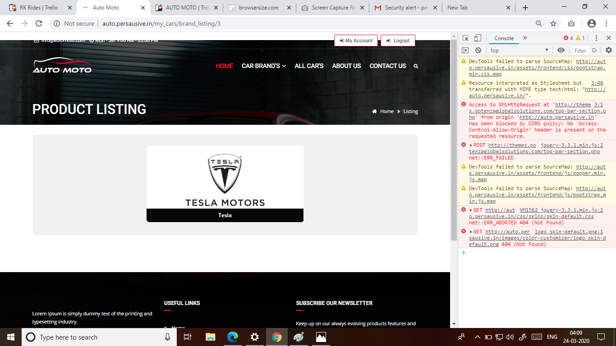Image resolution: width=616 pixels, height=346 pixels.
Task: Click the My Account button
Action: (356, 41)
